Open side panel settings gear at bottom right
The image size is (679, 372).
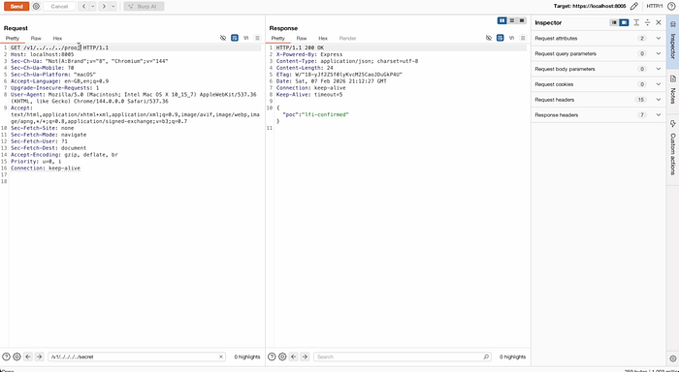(x=672, y=358)
